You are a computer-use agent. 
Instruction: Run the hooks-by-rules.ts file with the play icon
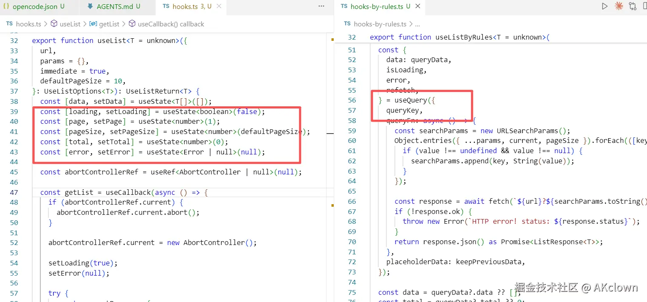click(604, 6)
